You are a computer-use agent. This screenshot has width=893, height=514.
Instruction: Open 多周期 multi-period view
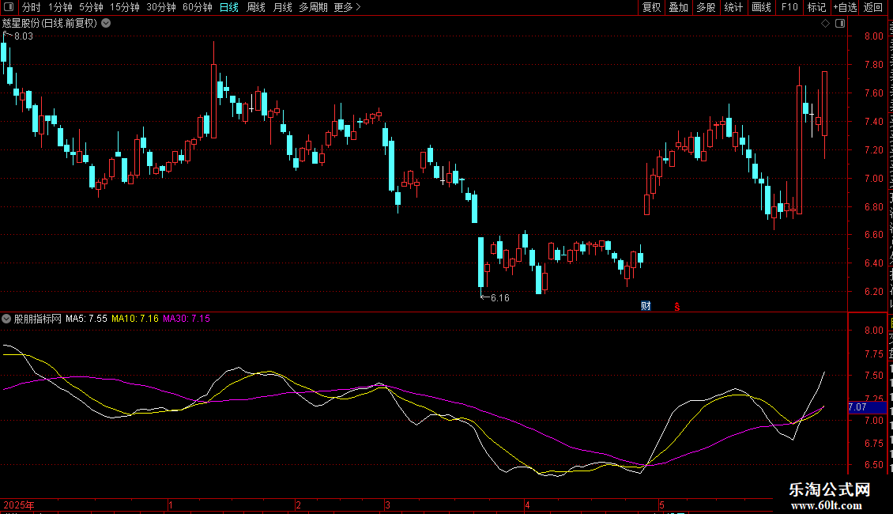click(313, 7)
